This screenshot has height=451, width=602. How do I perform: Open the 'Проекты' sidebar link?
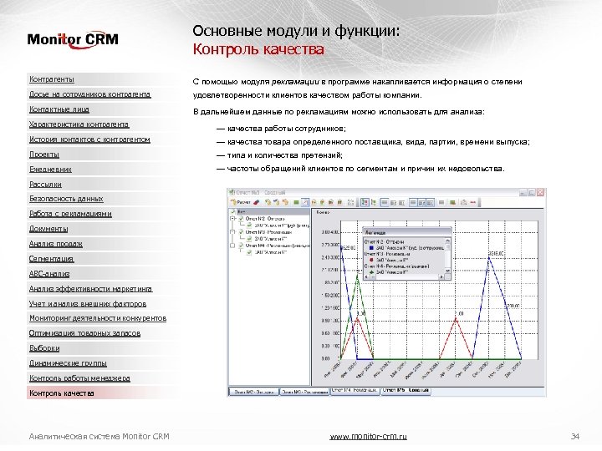pyautogui.click(x=44, y=155)
